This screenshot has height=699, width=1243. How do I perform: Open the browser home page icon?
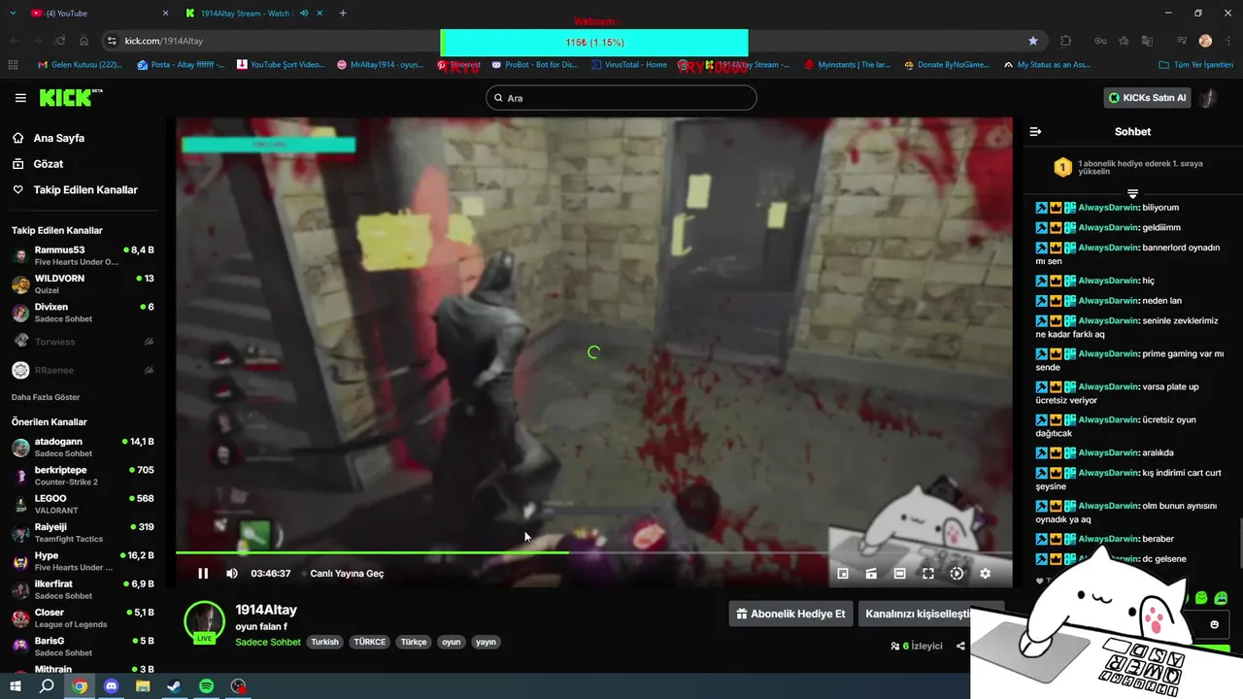point(84,41)
